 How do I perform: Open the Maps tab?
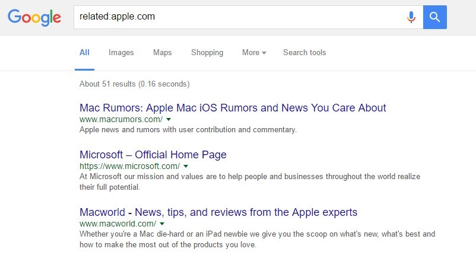point(163,52)
